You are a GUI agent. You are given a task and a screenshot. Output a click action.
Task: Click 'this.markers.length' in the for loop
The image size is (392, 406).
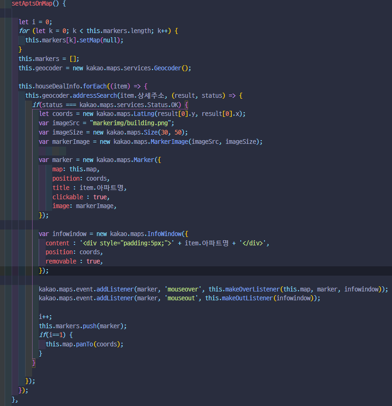119,31
